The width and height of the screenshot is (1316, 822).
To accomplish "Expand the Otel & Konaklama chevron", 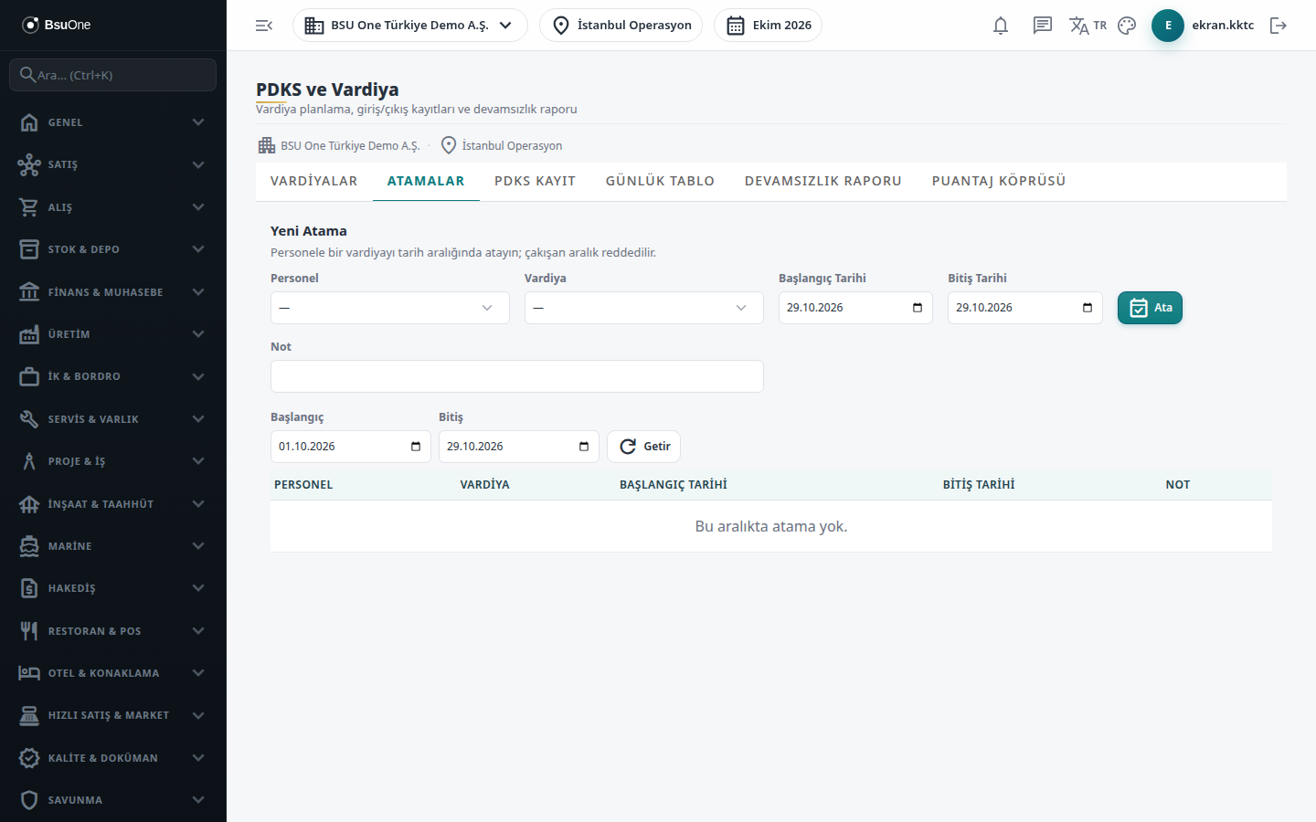I will coord(198,673).
